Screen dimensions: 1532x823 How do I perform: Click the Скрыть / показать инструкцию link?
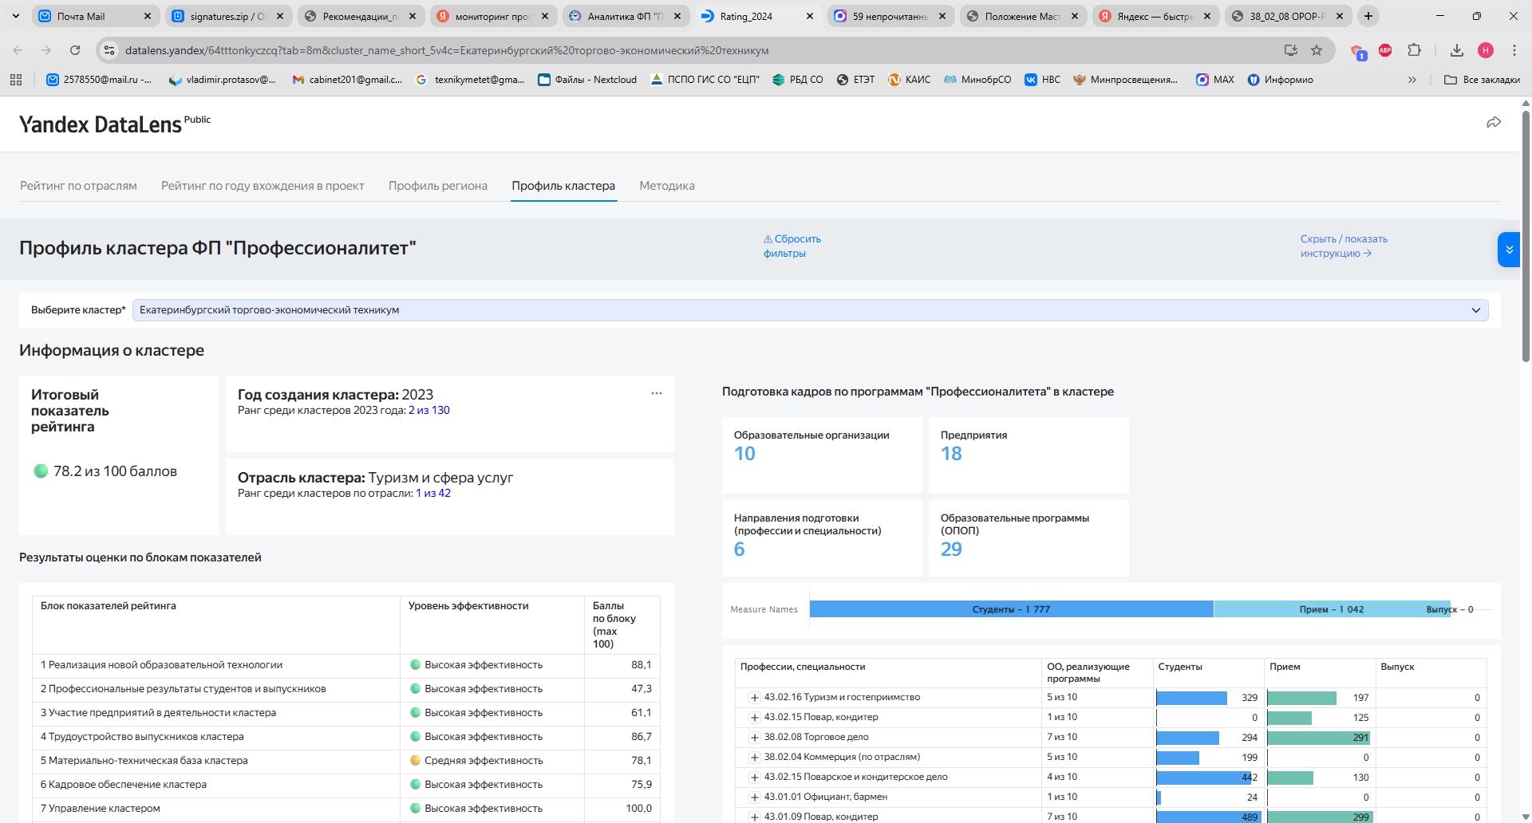pos(1343,246)
